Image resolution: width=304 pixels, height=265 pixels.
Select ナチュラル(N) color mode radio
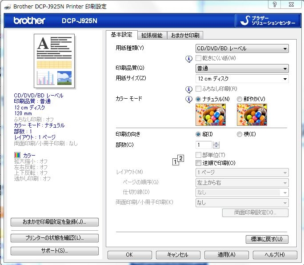click(198, 99)
